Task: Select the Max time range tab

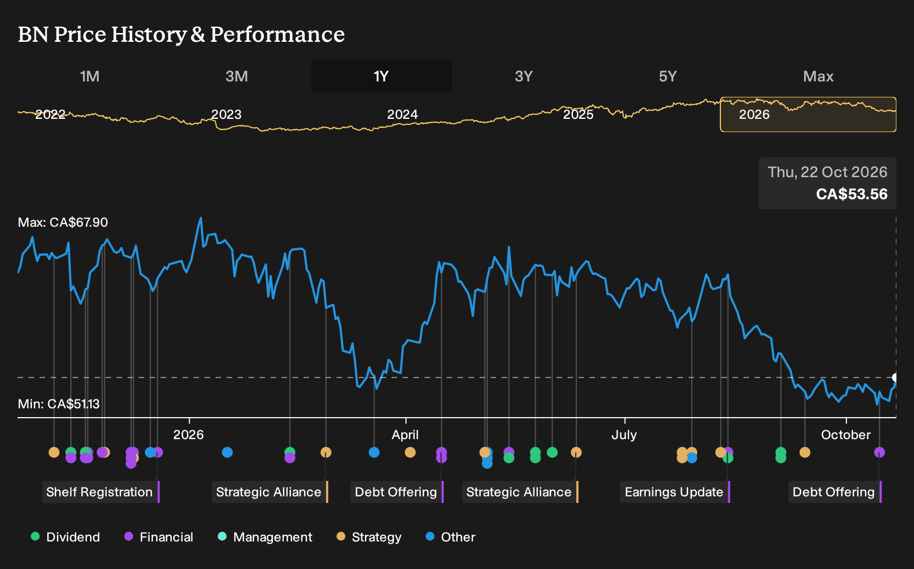Action: [x=818, y=76]
